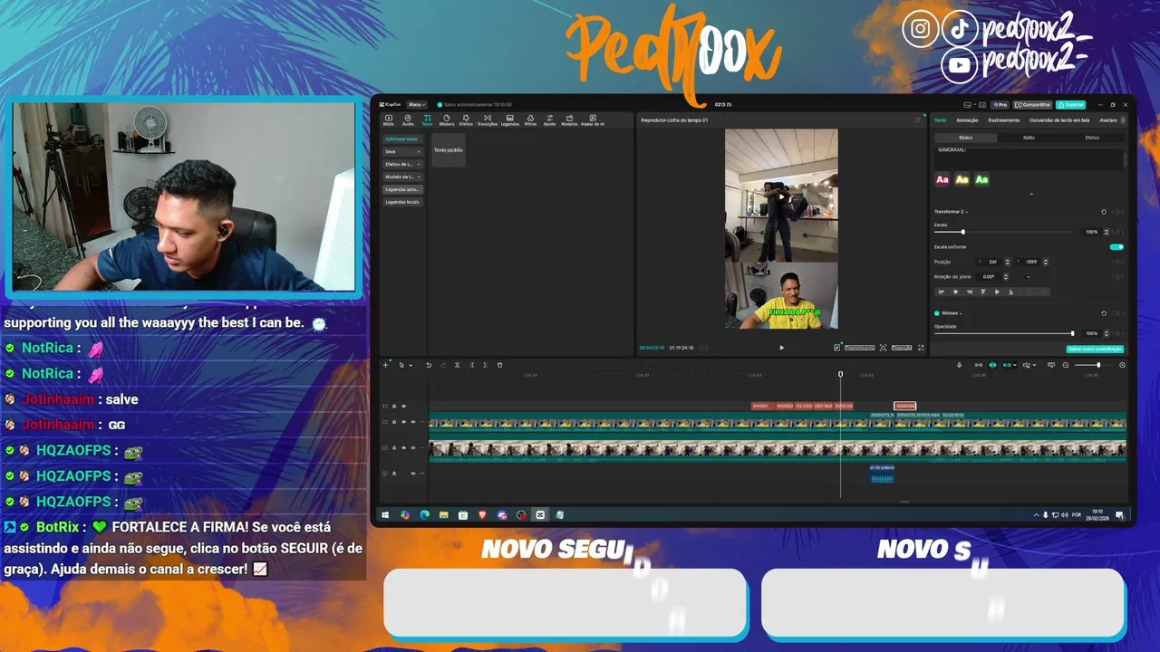Click the zoom-out timeline magnifier icon
This screenshot has height=652, width=1160.
tap(1066, 365)
